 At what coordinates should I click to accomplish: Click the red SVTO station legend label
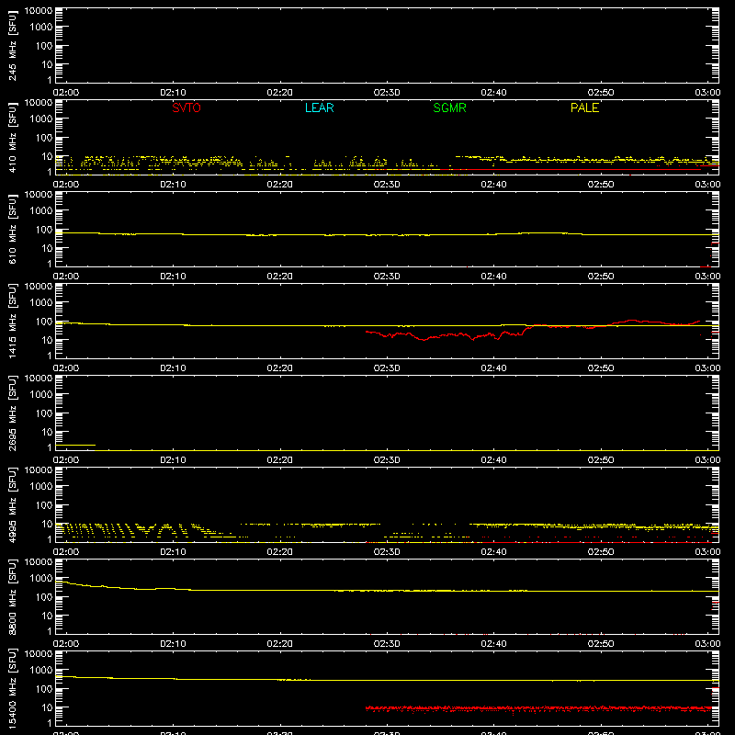187,107
